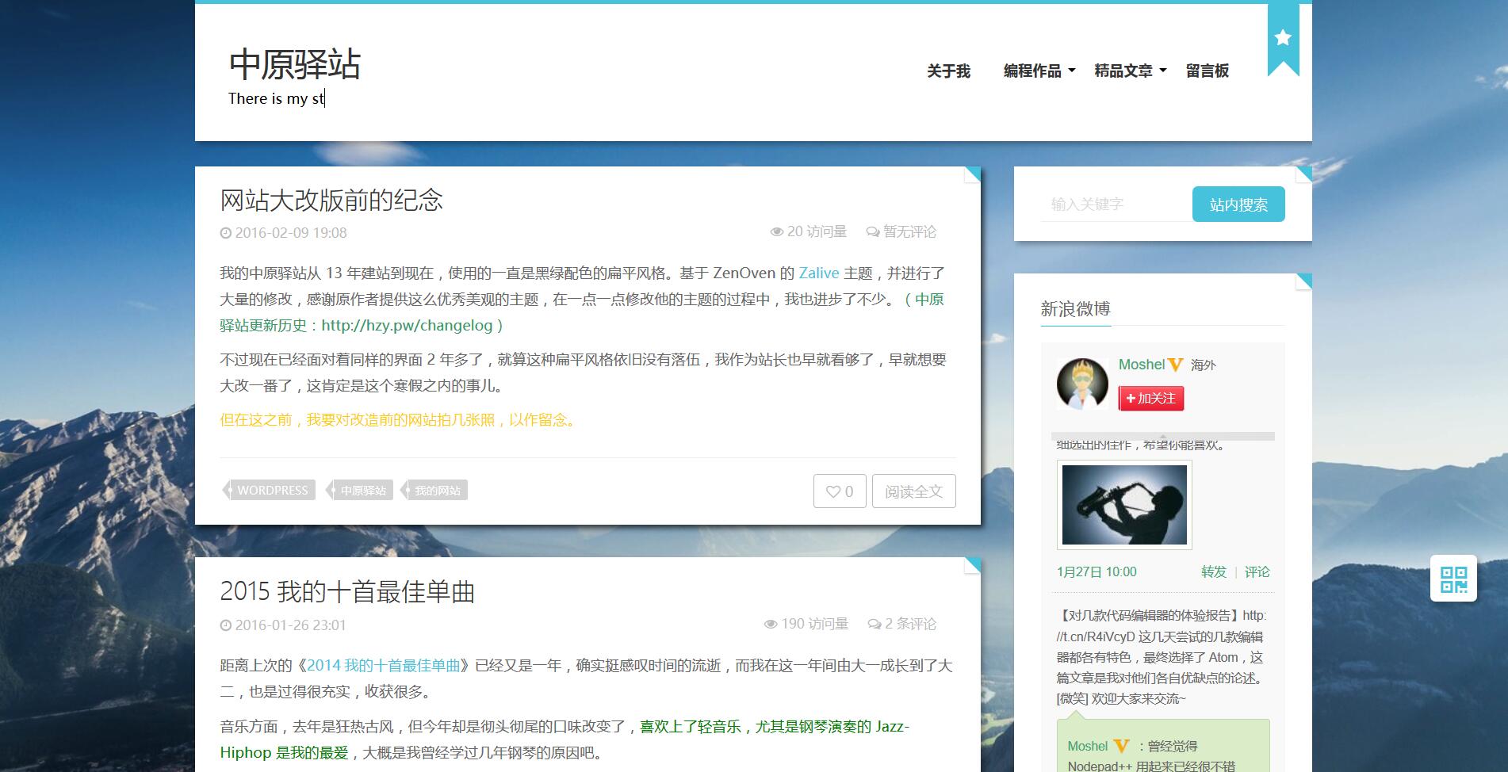1508x772 pixels.
Task: Click the heart like button showing 0
Action: pyautogui.click(x=840, y=491)
